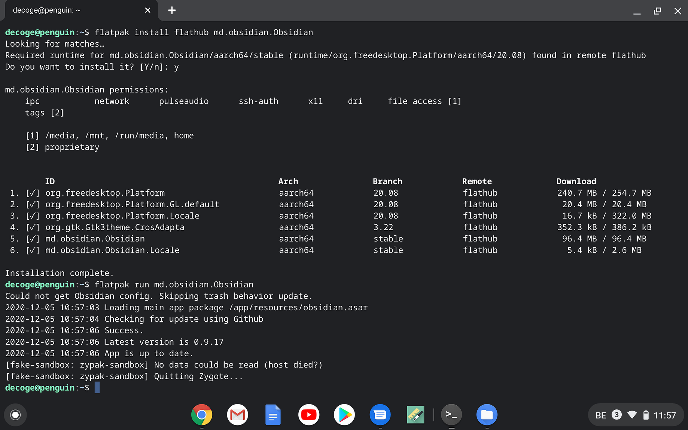Click 'No data could be read (host died?)' line
This screenshot has height=430, width=688.
238,365
